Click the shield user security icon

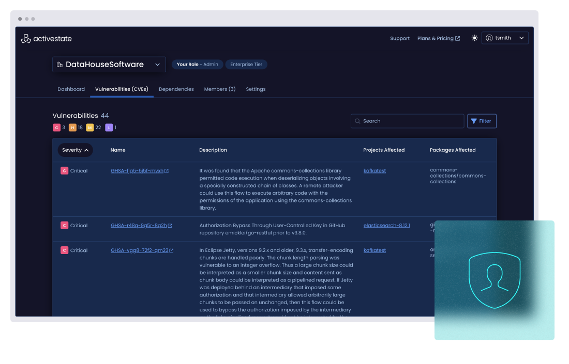pyautogui.click(x=494, y=280)
